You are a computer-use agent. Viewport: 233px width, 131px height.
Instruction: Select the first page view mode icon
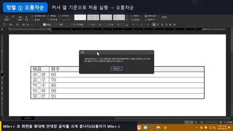[187, 122]
